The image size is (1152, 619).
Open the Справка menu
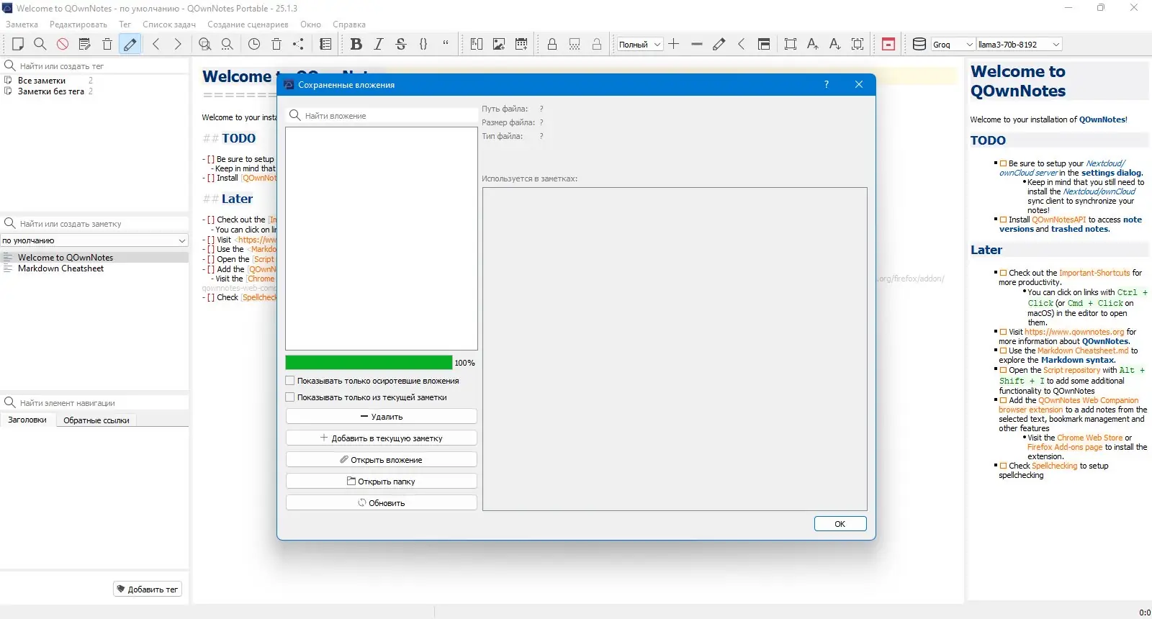(349, 24)
